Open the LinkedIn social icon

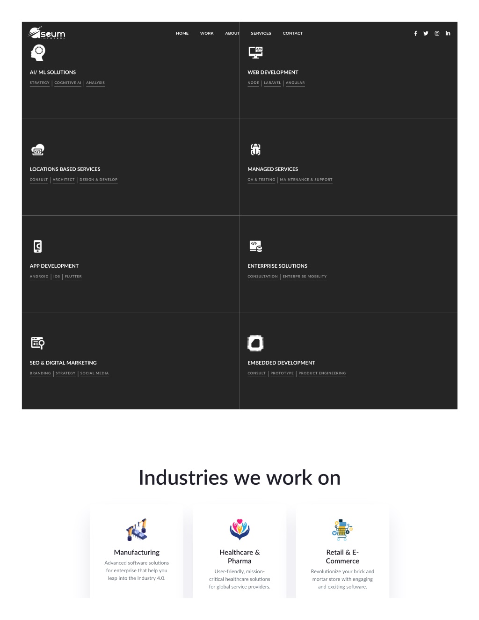click(448, 33)
